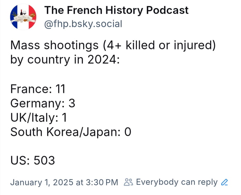Open the Everybody can reply setting
Screen dimensions: 241x195
[177, 182]
